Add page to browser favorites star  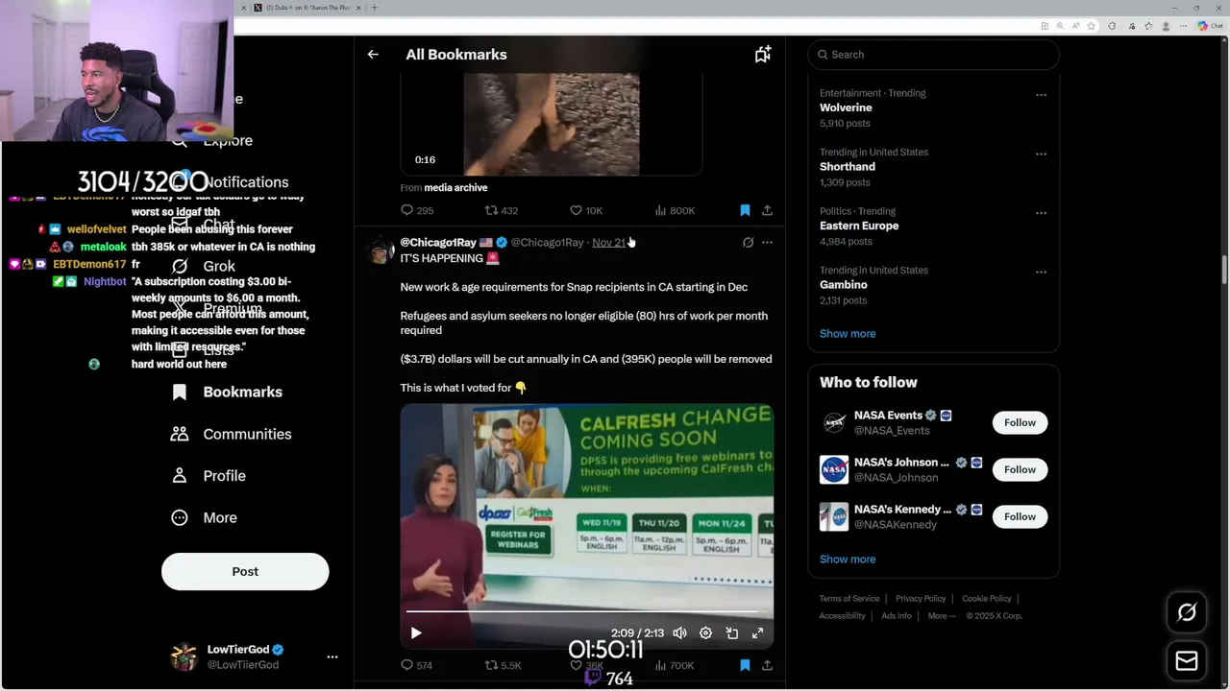(1092, 26)
